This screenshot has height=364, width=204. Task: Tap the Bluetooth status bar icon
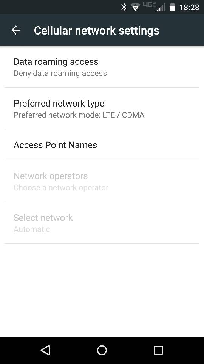pyautogui.click(x=124, y=7)
